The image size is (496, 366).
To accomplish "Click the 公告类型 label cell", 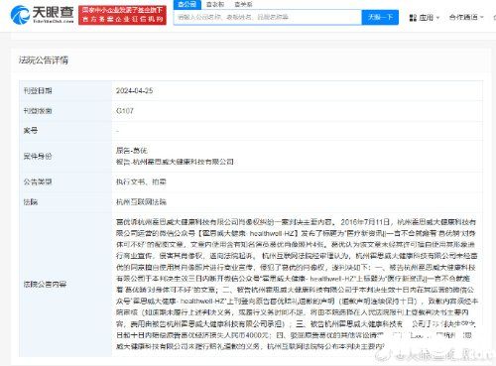I will tap(65, 183).
